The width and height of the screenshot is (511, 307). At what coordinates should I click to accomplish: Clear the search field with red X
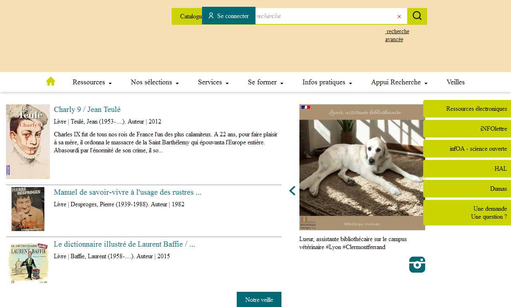pos(399,16)
